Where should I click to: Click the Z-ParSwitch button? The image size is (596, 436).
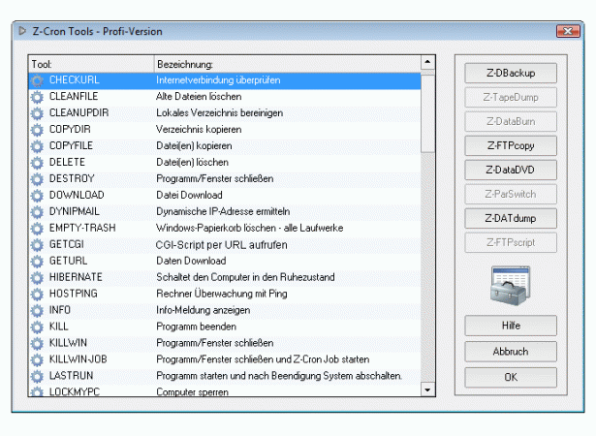coord(511,194)
